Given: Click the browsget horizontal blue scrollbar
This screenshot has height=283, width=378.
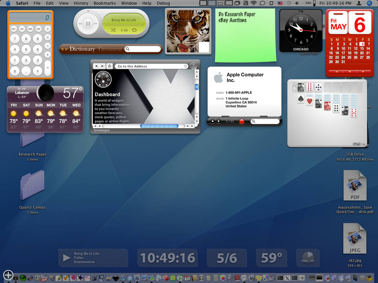Looking at the screenshot, I should [x=159, y=126].
